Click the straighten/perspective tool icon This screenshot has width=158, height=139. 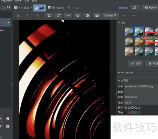click(x=59, y=16)
